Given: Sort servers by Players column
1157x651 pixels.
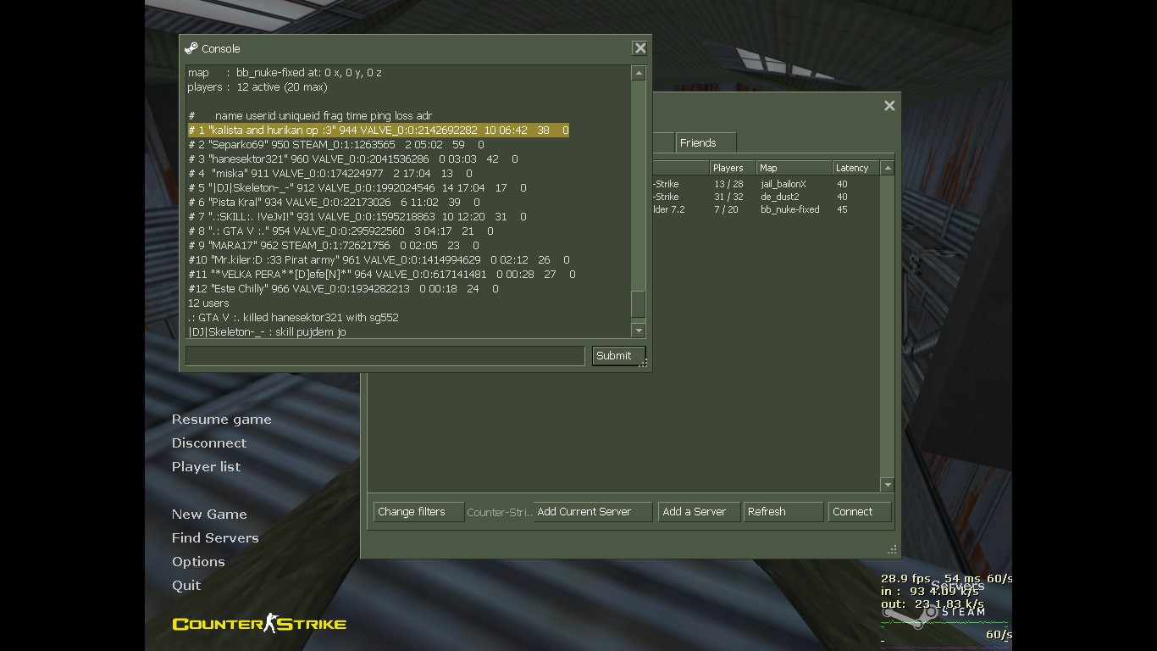Looking at the screenshot, I should [732, 168].
